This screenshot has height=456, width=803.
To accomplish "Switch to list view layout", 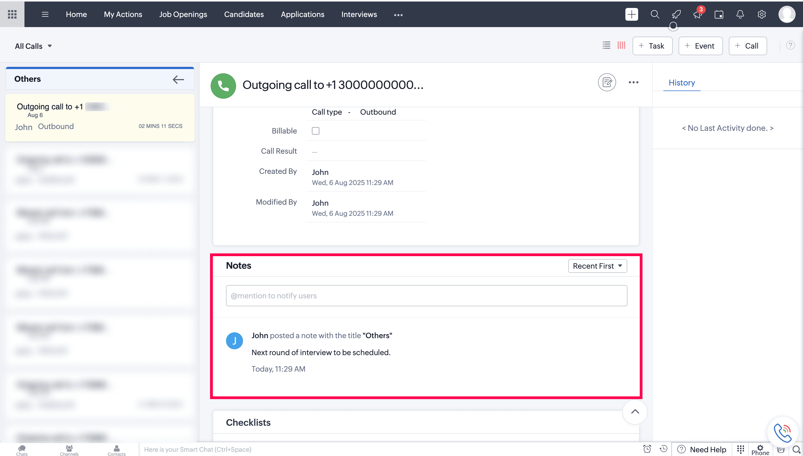I will tap(606, 45).
